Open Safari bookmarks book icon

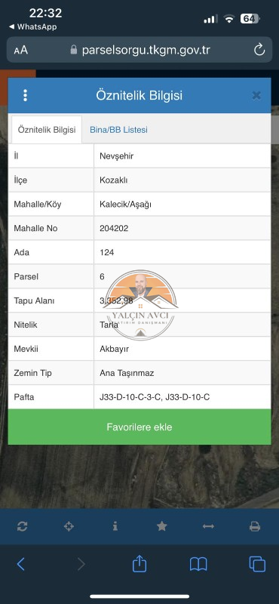click(198, 564)
